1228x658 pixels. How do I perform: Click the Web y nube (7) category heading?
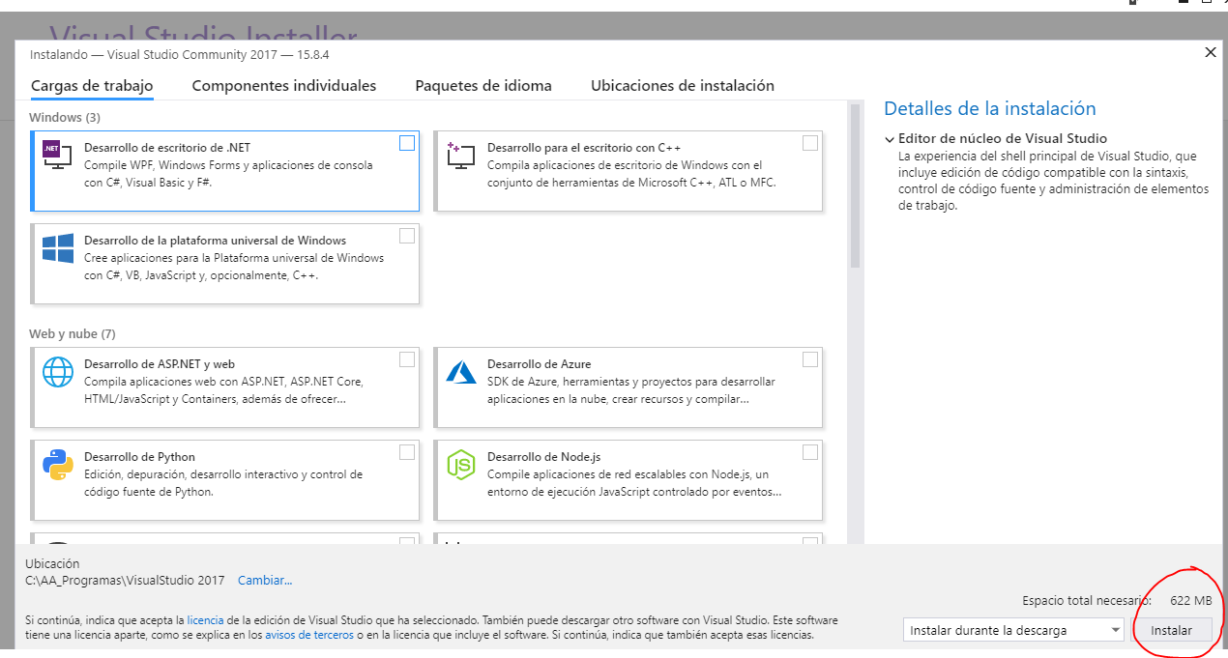coord(73,333)
